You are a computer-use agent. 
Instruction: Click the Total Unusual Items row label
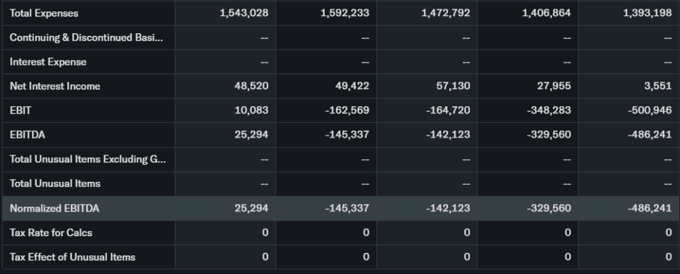click(55, 183)
